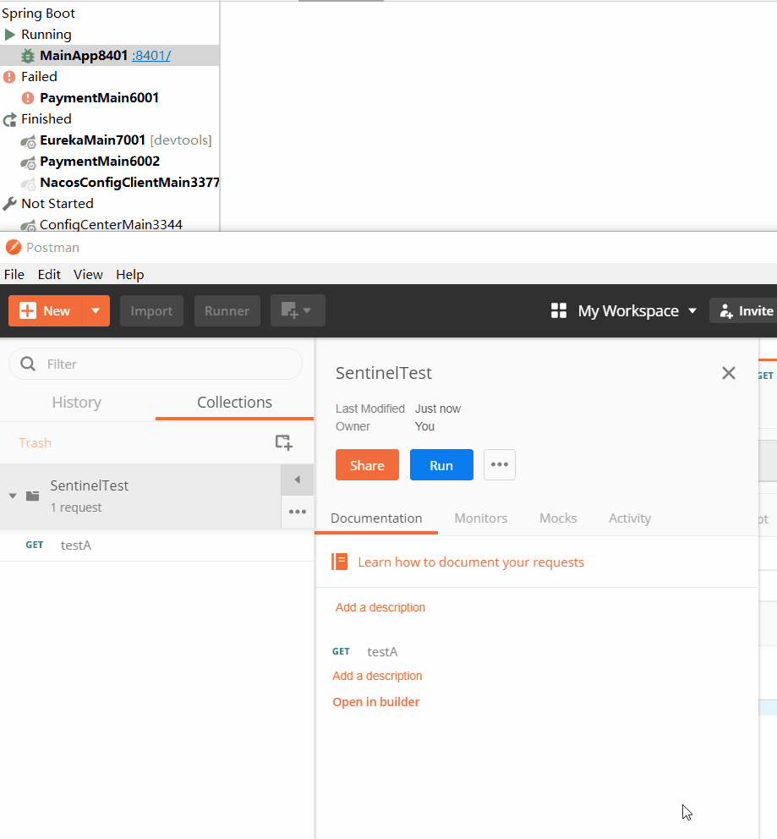The image size is (777, 839).
Task: Switch to the History tab
Action: [x=77, y=403]
